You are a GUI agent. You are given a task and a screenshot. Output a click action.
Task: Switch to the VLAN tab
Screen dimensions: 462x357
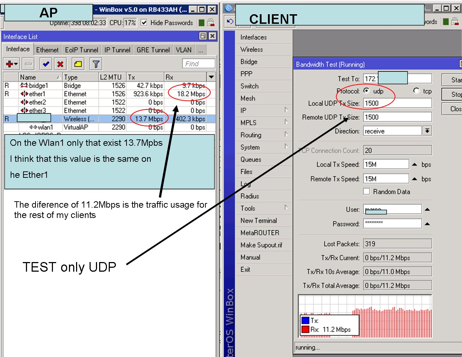(184, 50)
